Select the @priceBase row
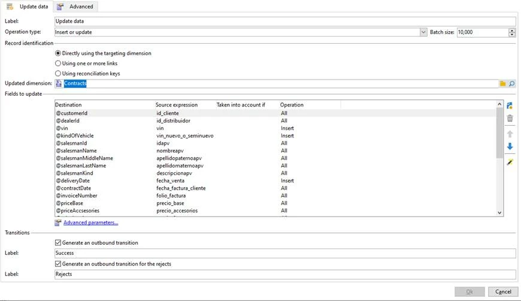The width and height of the screenshot is (521, 301). [x=275, y=203]
